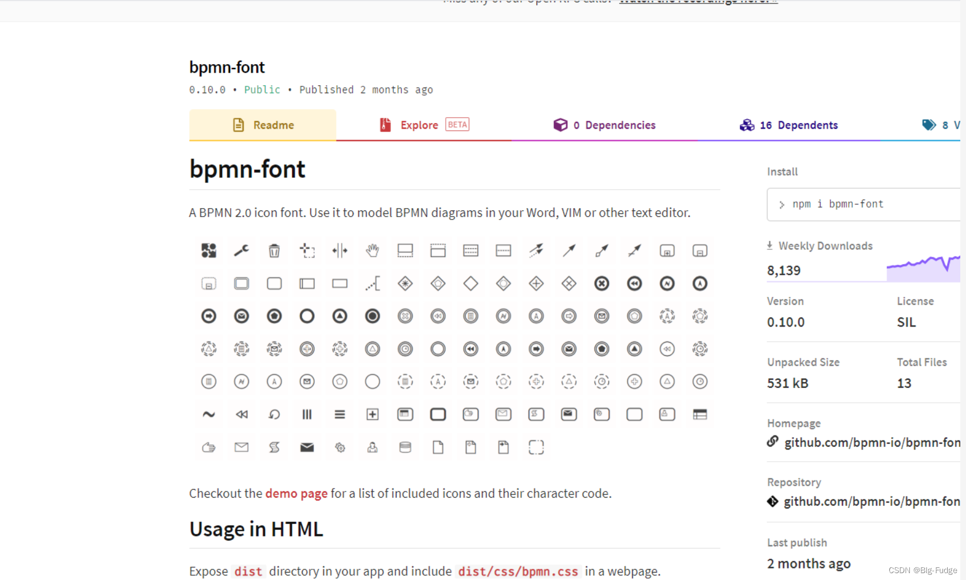
Task: Click the BETA badge on Explore
Action: point(457,125)
